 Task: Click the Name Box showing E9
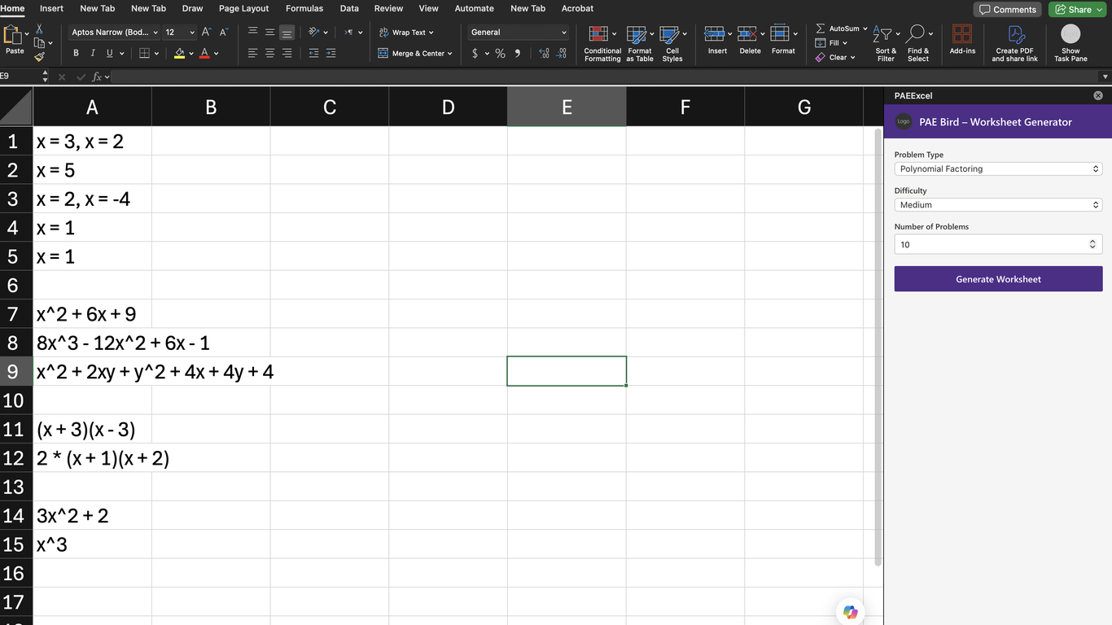point(20,76)
